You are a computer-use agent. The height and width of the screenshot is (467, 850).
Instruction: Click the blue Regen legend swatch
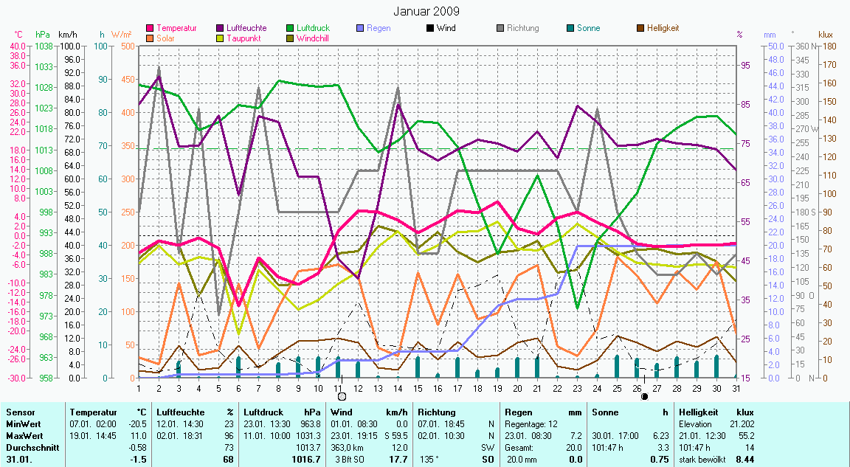360,29
